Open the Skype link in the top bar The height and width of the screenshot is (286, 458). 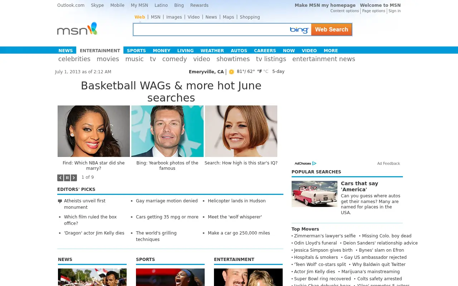coord(97,5)
